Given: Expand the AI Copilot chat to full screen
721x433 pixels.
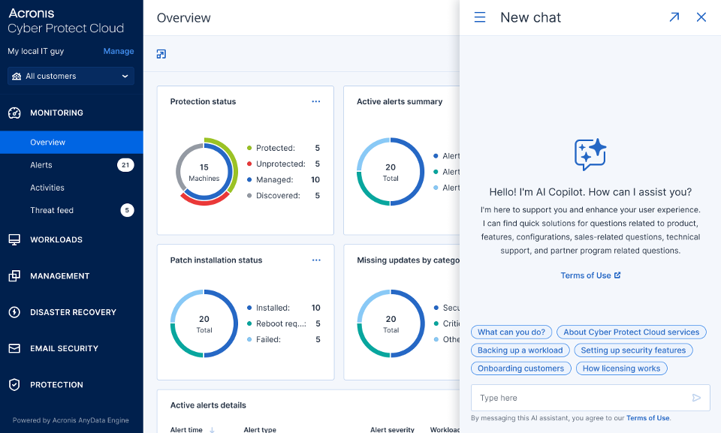Looking at the screenshot, I should 674,17.
